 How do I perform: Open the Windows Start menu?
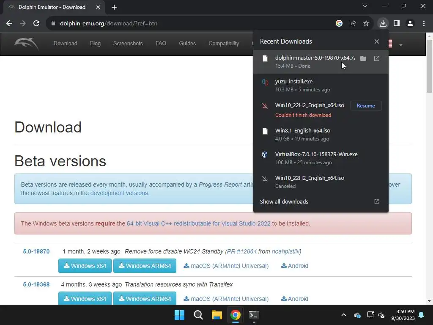pyautogui.click(x=179, y=315)
